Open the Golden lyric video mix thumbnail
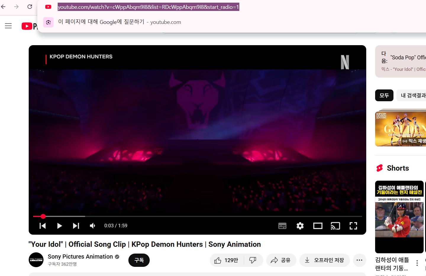The image size is (426, 276). click(401, 128)
